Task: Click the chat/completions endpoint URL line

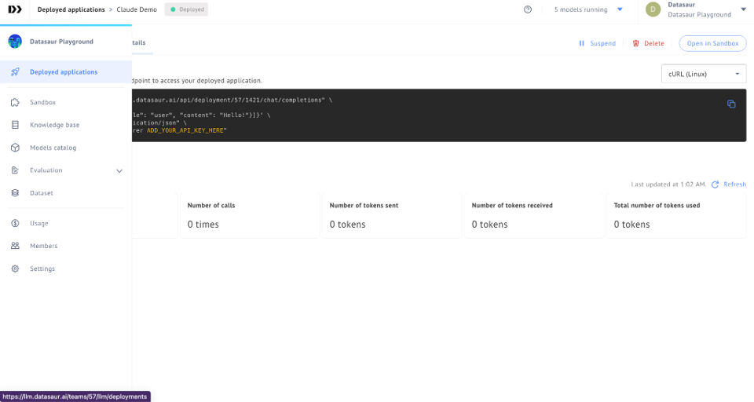Action: tap(232, 100)
